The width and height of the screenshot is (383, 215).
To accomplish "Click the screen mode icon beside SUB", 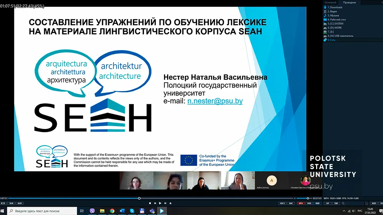I will coord(3,203).
